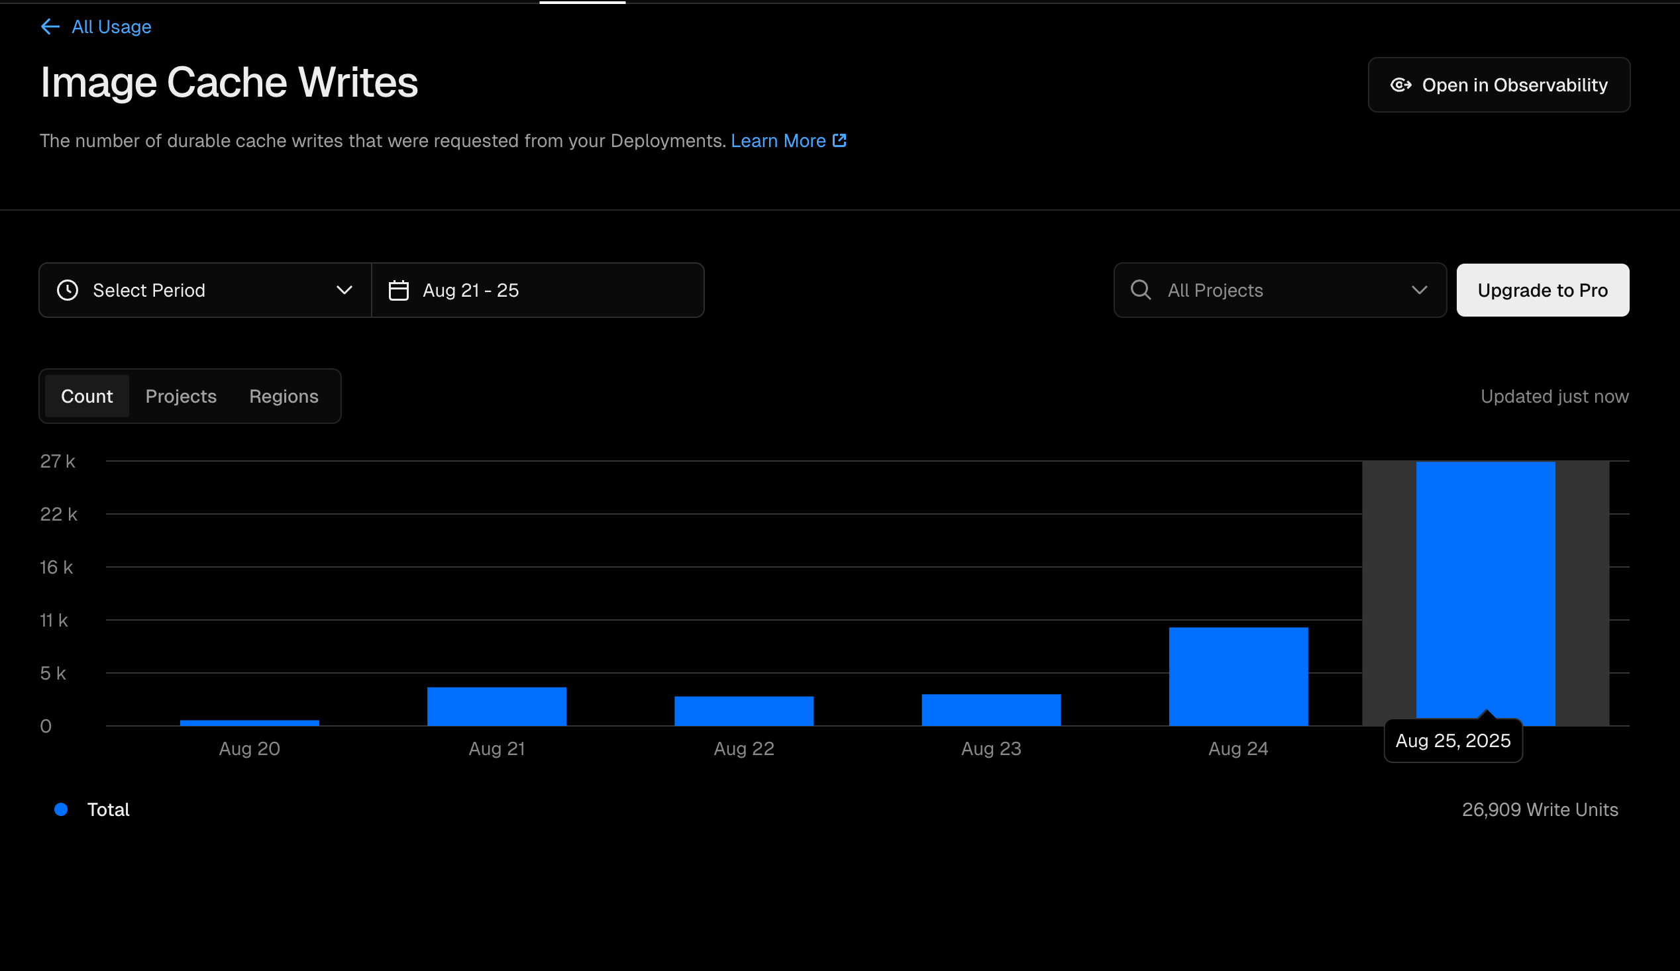The height and width of the screenshot is (971, 1680).
Task: Expand the Select Period chevron
Action: (344, 291)
